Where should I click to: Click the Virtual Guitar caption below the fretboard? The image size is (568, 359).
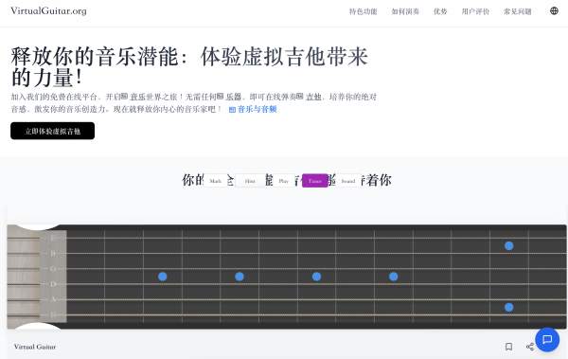point(35,347)
